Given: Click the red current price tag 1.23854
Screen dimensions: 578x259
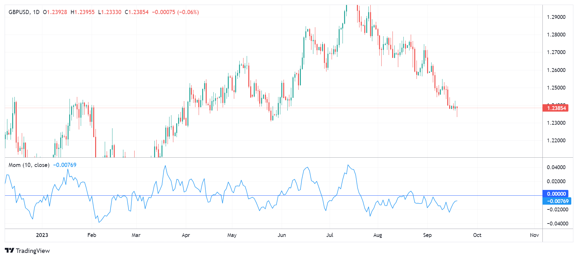Looking at the screenshot, I should pyautogui.click(x=556, y=108).
